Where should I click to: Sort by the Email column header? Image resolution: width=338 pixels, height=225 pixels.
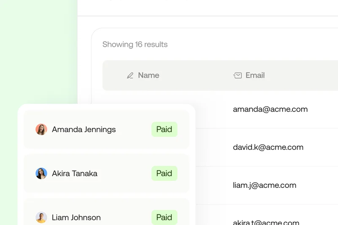(255, 76)
